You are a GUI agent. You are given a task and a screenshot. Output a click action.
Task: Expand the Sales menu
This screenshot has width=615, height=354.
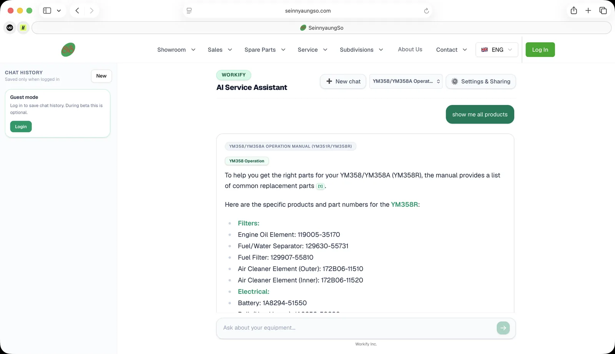(220, 50)
